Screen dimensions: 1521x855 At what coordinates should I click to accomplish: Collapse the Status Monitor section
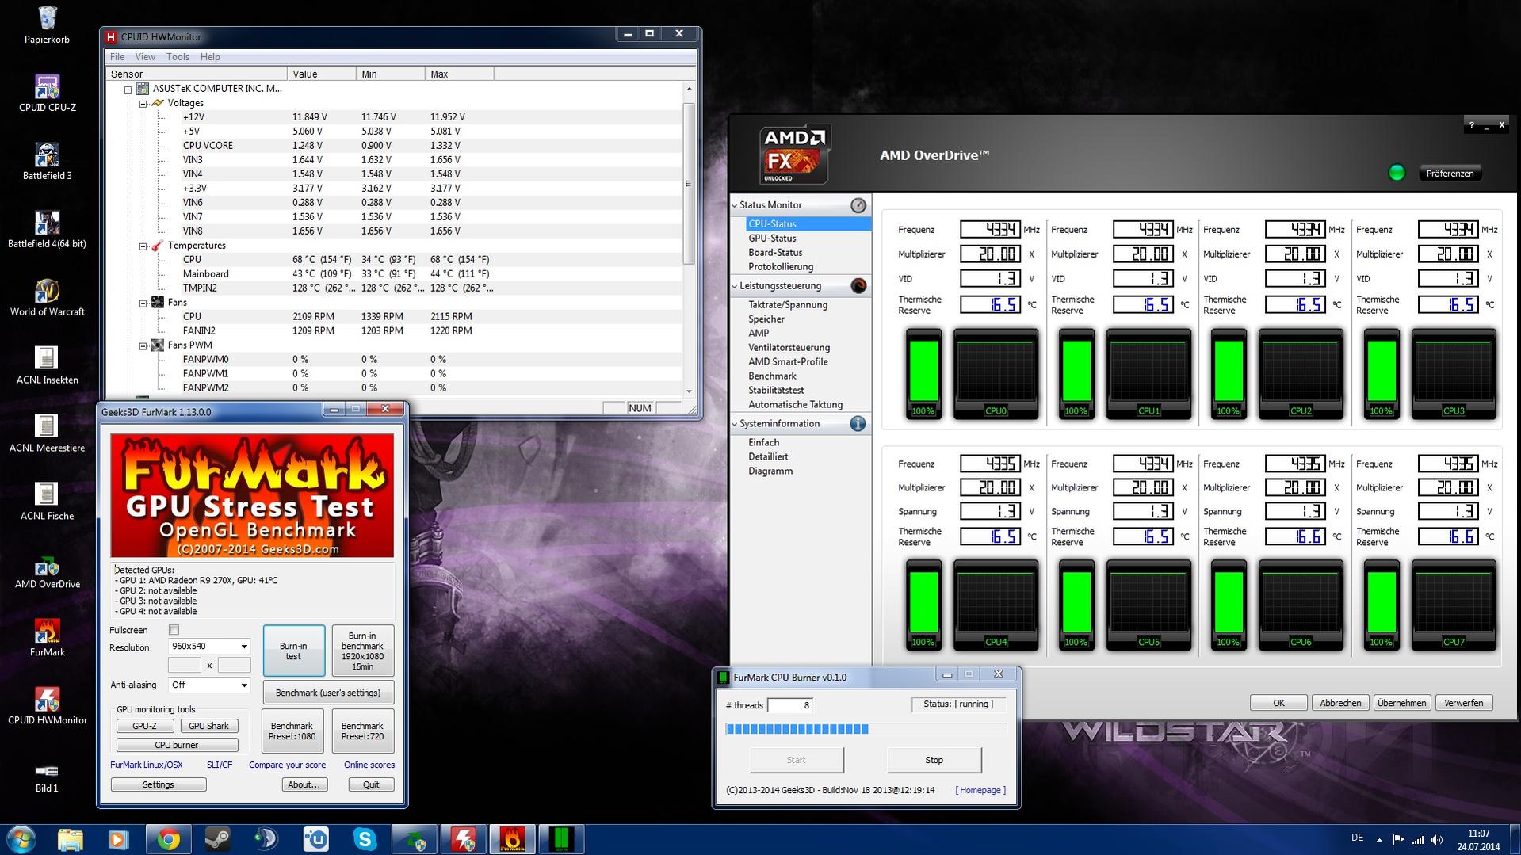tap(735, 205)
